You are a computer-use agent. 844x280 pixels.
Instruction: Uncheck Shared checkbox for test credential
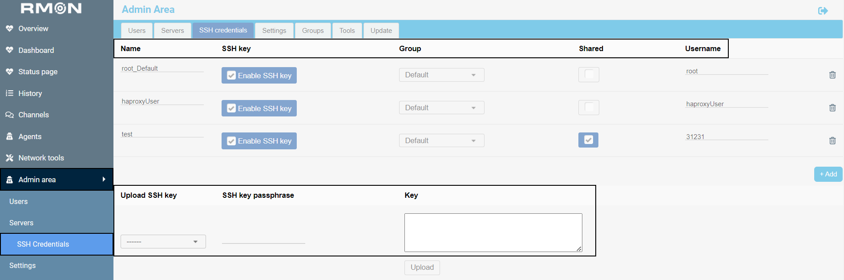588,140
